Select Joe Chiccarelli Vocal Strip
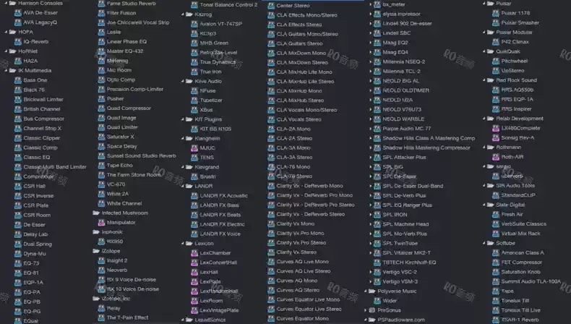 pos(138,22)
